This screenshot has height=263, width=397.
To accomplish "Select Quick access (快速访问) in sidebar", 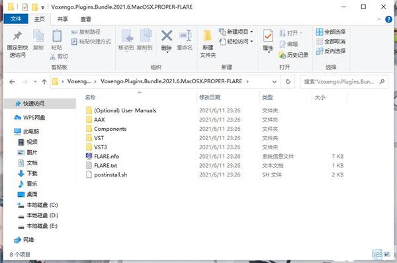I will pos(40,104).
